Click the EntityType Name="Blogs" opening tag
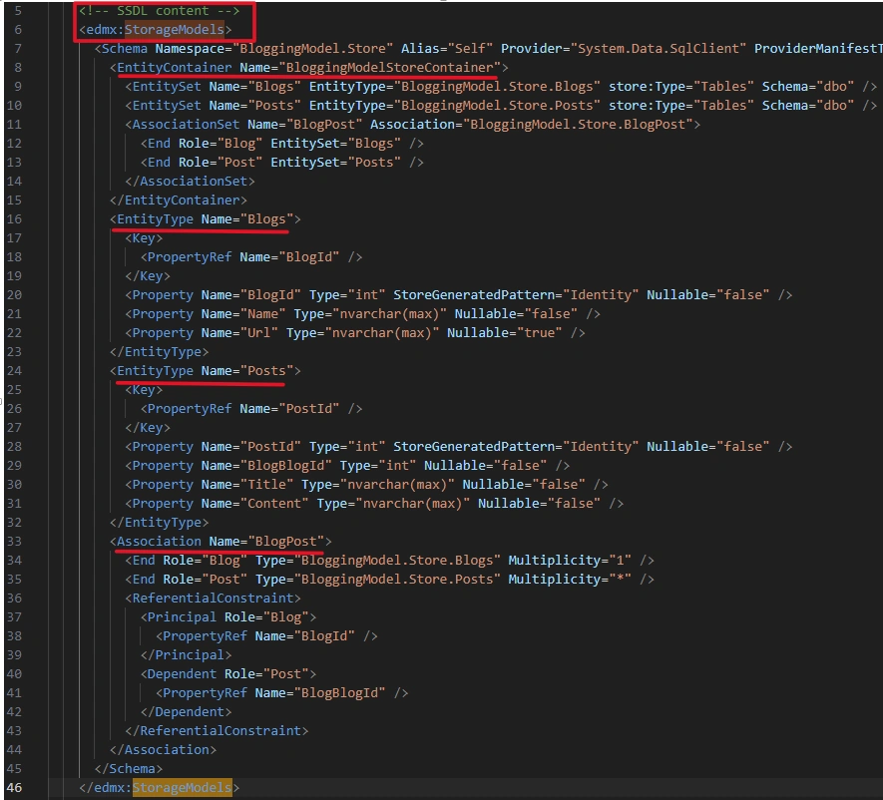This screenshot has height=800, width=883. click(x=206, y=219)
